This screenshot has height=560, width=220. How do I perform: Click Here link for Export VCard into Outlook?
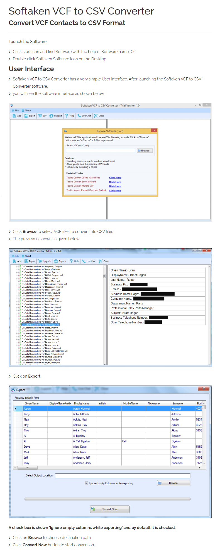point(115,190)
